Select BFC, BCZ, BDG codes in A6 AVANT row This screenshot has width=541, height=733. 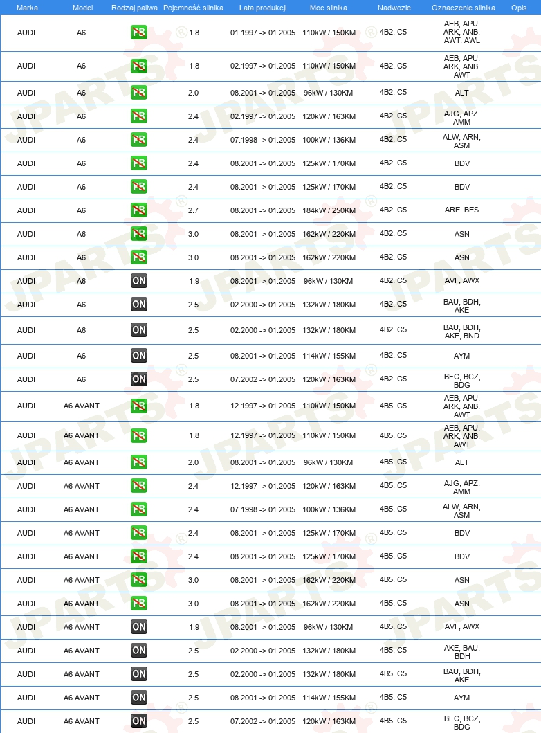pyautogui.click(x=461, y=722)
